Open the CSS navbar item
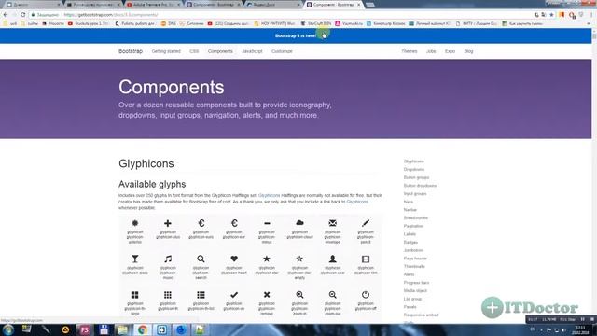 pos(194,51)
